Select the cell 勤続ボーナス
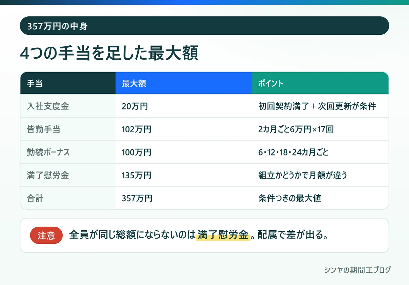The height and width of the screenshot is (285, 409). click(x=68, y=152)
